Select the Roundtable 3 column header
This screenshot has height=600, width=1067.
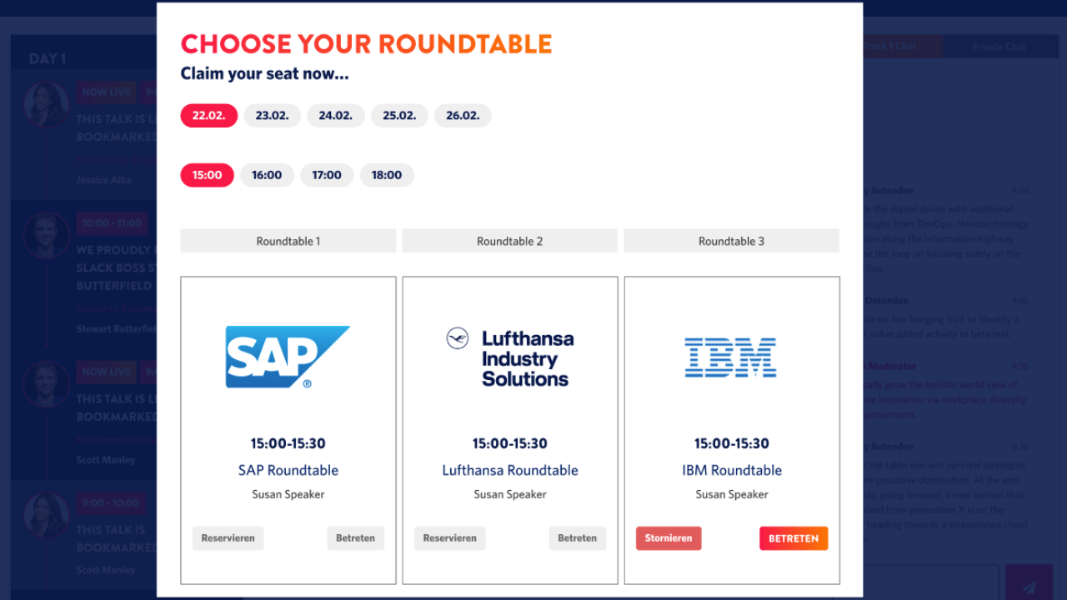[731, 241]
